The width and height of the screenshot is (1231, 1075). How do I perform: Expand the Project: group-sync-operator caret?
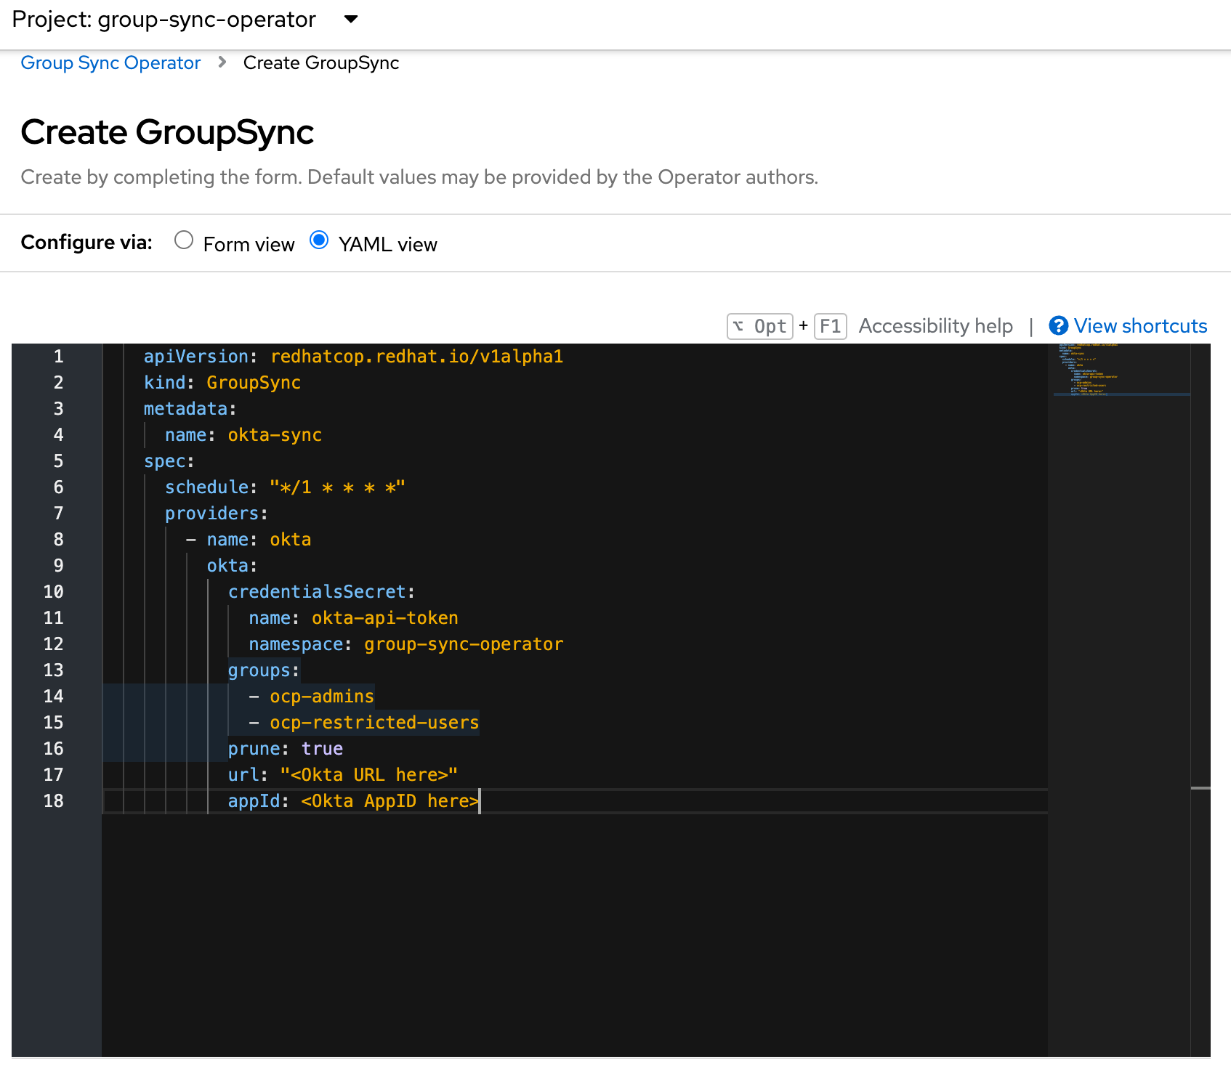click(350, 20)
